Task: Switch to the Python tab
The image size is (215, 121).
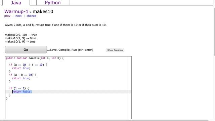Action: (x=53, y=3)
